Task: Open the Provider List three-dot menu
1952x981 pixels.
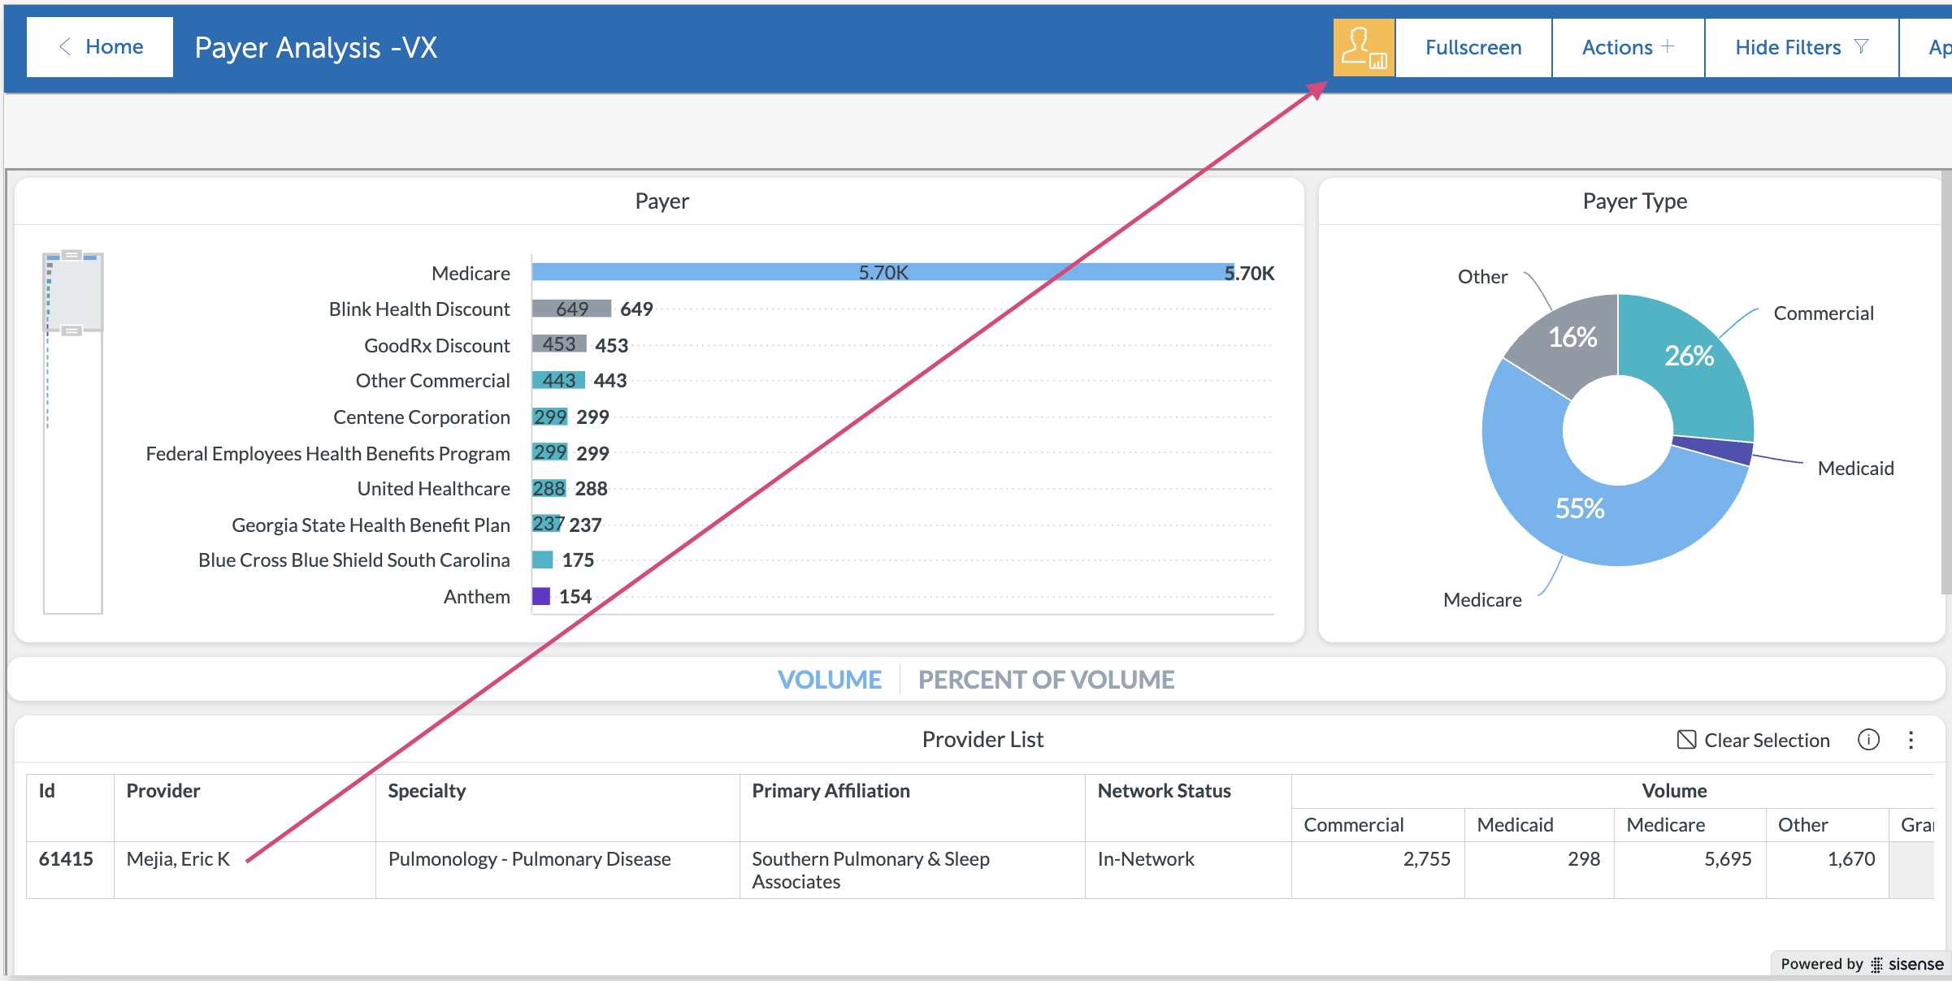Action: pos(1911,740)
